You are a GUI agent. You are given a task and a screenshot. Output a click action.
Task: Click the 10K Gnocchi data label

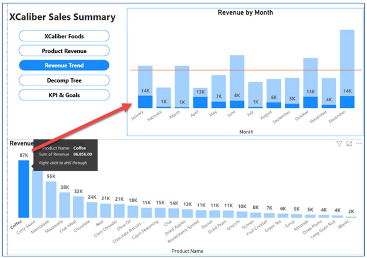pyautogui.click(x=242, y=206)
